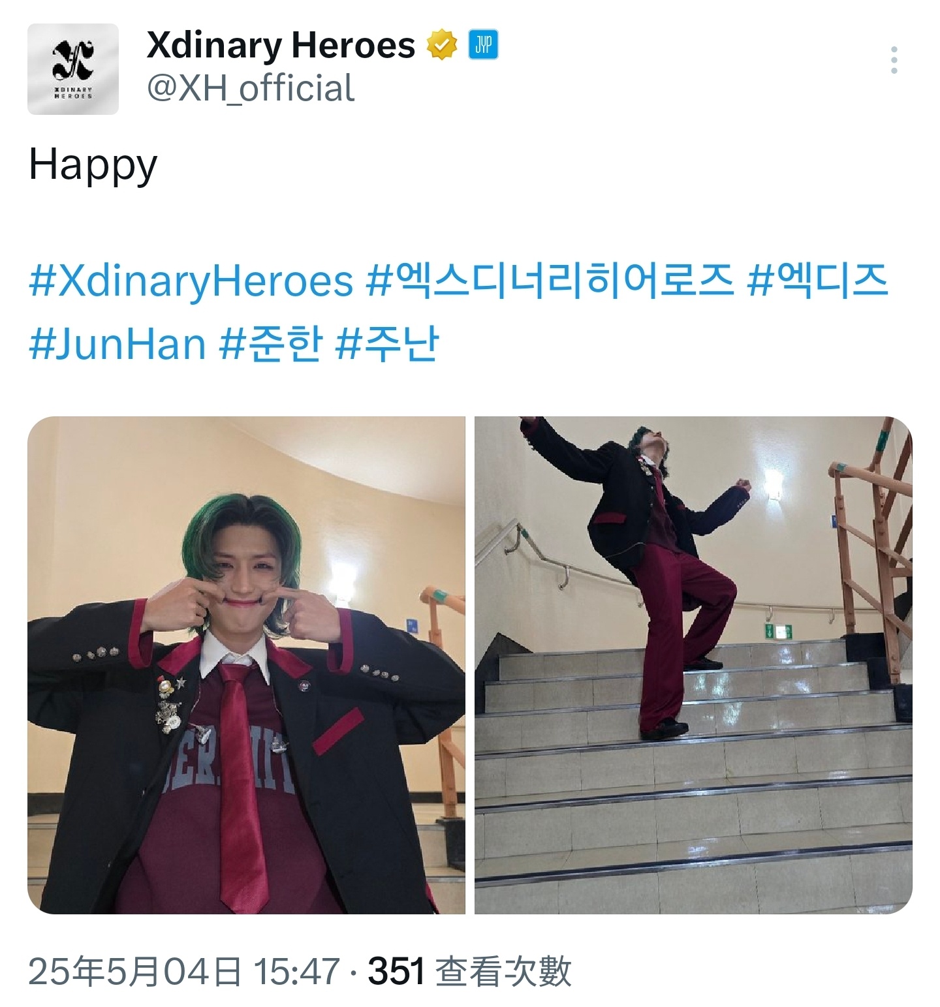Open the #엑디즈 hashtag

(817, 281)
